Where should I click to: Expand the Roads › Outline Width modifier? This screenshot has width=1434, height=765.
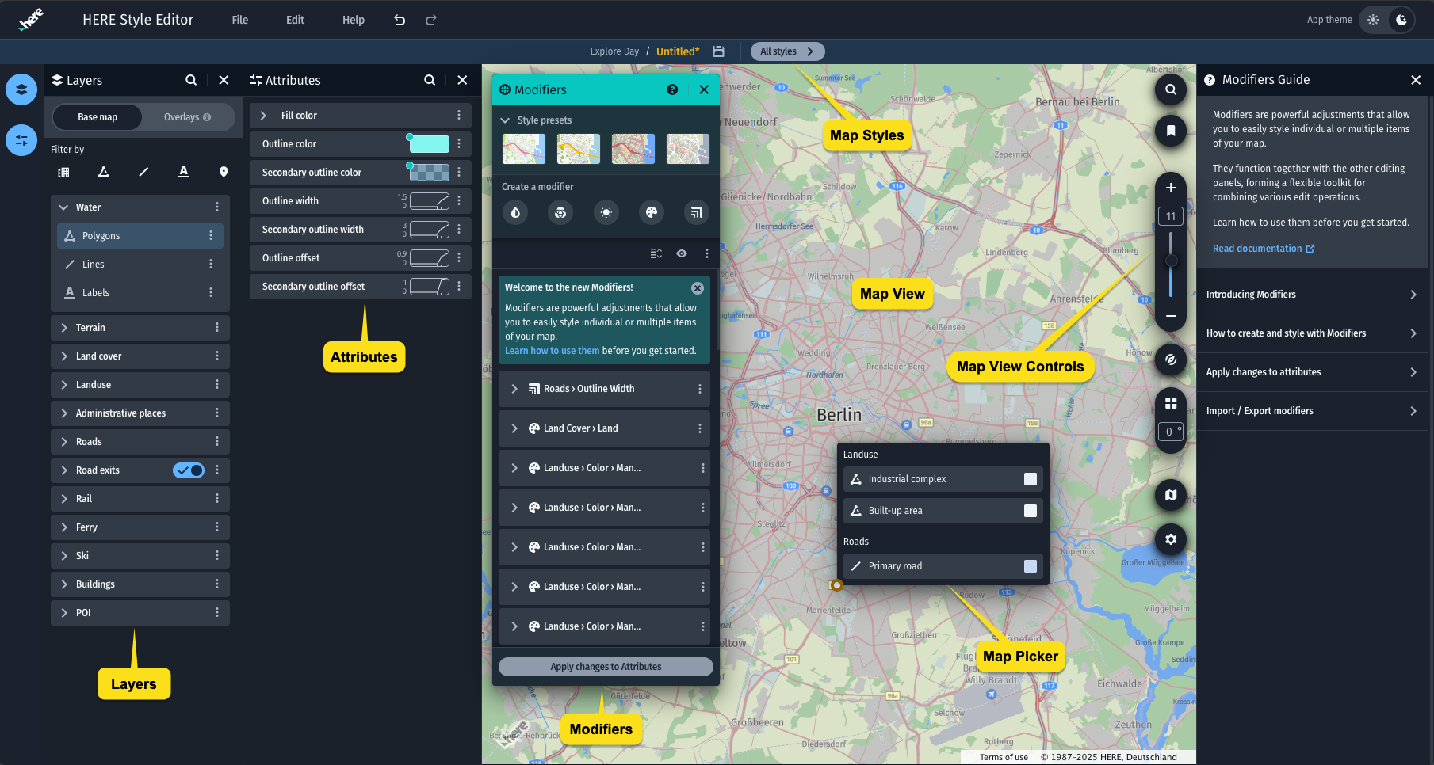click(x=514, y=388)
